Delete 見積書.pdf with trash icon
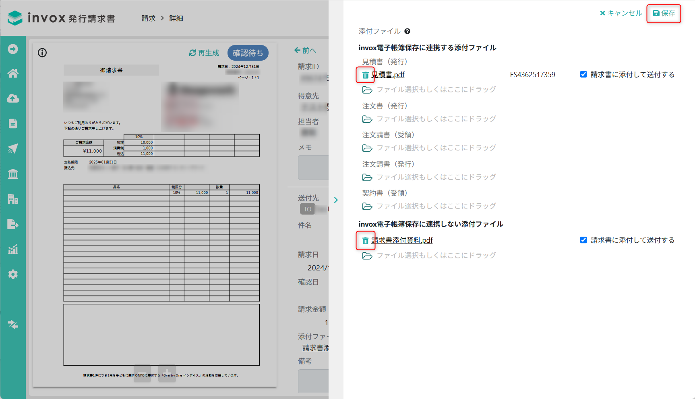The width and height of the screenshot is (695, 399). coord(365,75)
